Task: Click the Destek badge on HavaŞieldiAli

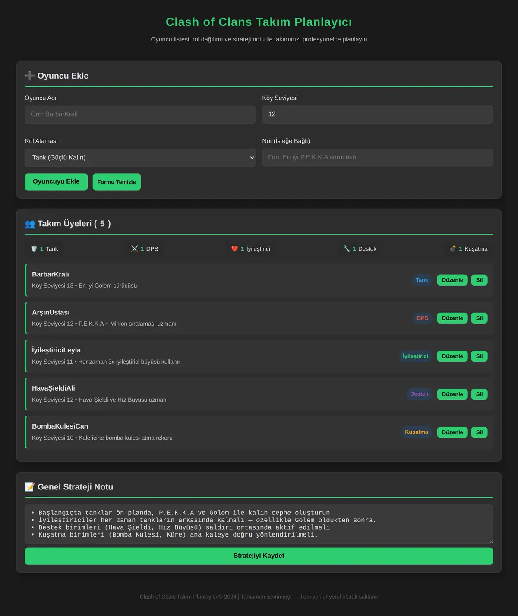Action: pyautogui.click(x=419, y=394)
